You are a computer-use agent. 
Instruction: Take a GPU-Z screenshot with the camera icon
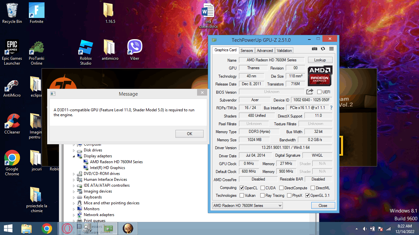coord(315,49)
